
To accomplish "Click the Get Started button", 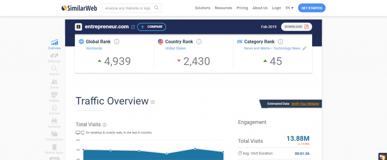I will 311,8.
